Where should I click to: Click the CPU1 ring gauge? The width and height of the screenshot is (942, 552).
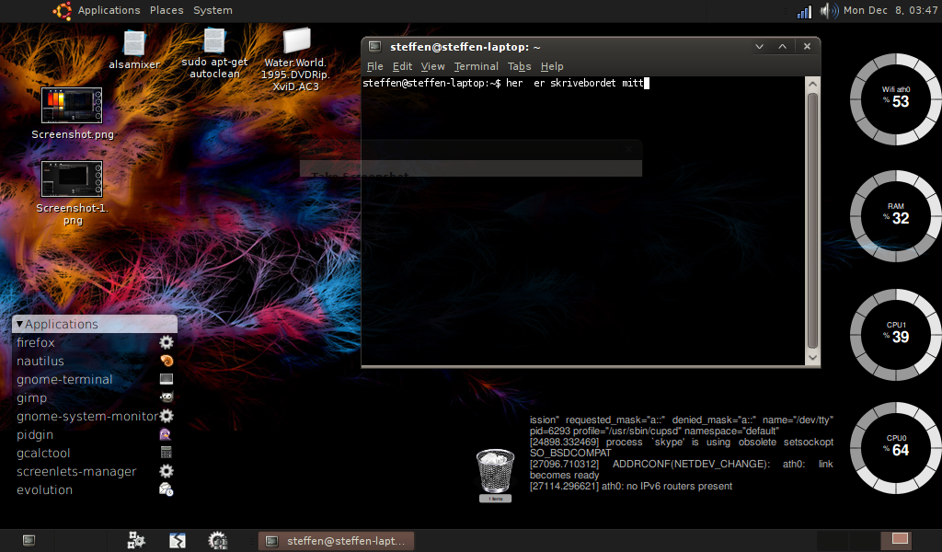pos(896,335)
